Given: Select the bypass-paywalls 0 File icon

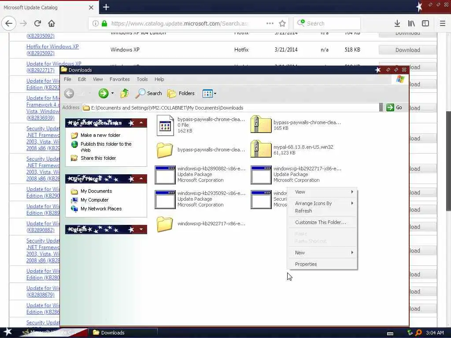Looking at the screenshot, I should click(166, 125).
